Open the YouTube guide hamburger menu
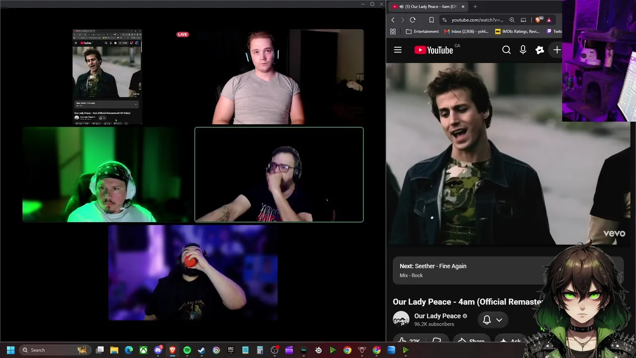This screenshot has width=636, height=358. 397,50
